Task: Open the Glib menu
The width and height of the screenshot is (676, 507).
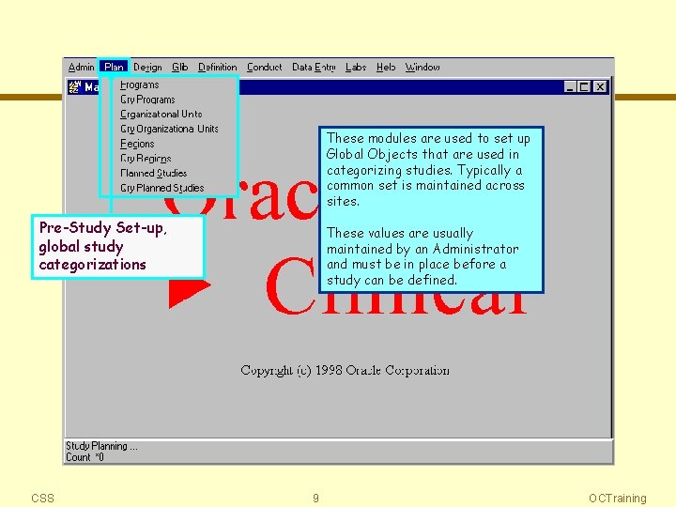Action: 179,68
